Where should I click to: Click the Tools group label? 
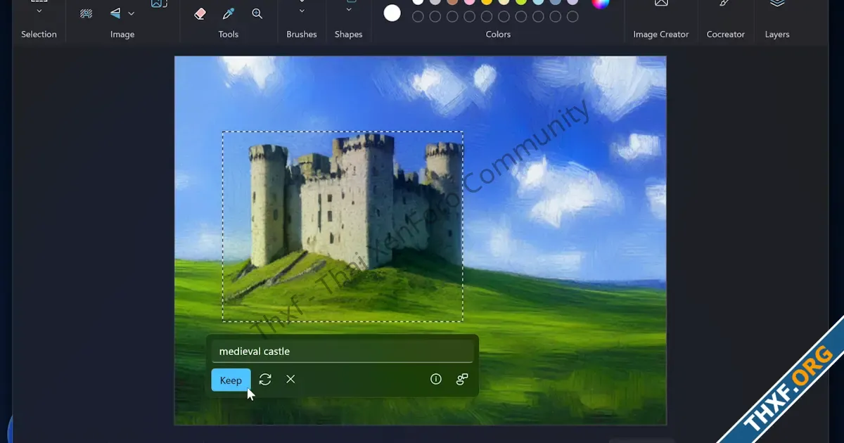[x=229, y=34]
